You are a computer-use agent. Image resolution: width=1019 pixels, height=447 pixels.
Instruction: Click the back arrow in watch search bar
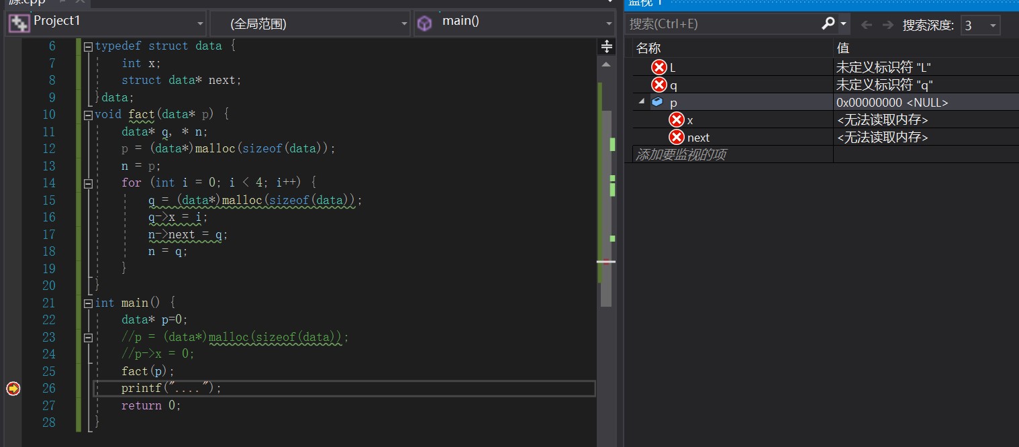point(866,25)
